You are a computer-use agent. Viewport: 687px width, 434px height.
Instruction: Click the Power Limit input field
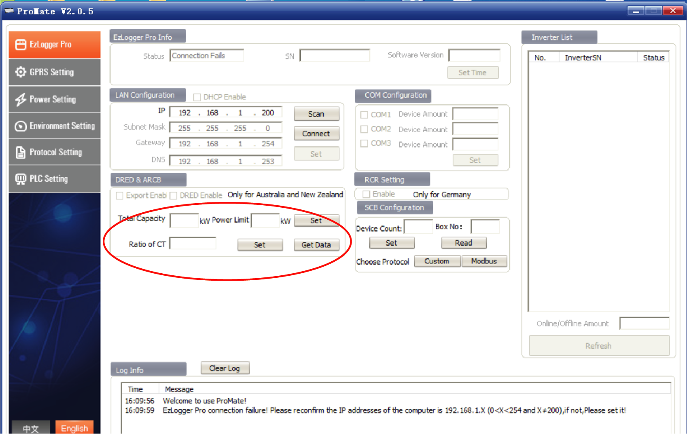(265, 221)
